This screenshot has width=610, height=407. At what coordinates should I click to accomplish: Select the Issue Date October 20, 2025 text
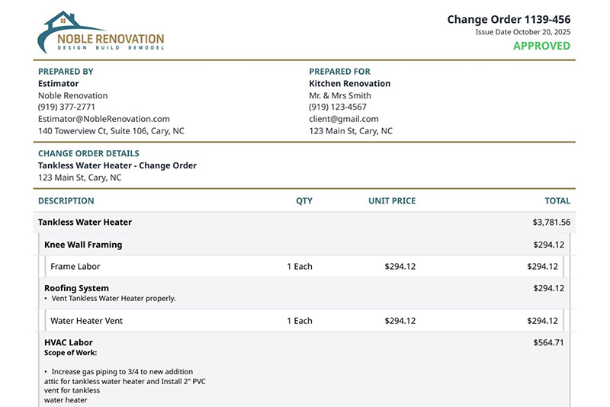tap(522, 32)
